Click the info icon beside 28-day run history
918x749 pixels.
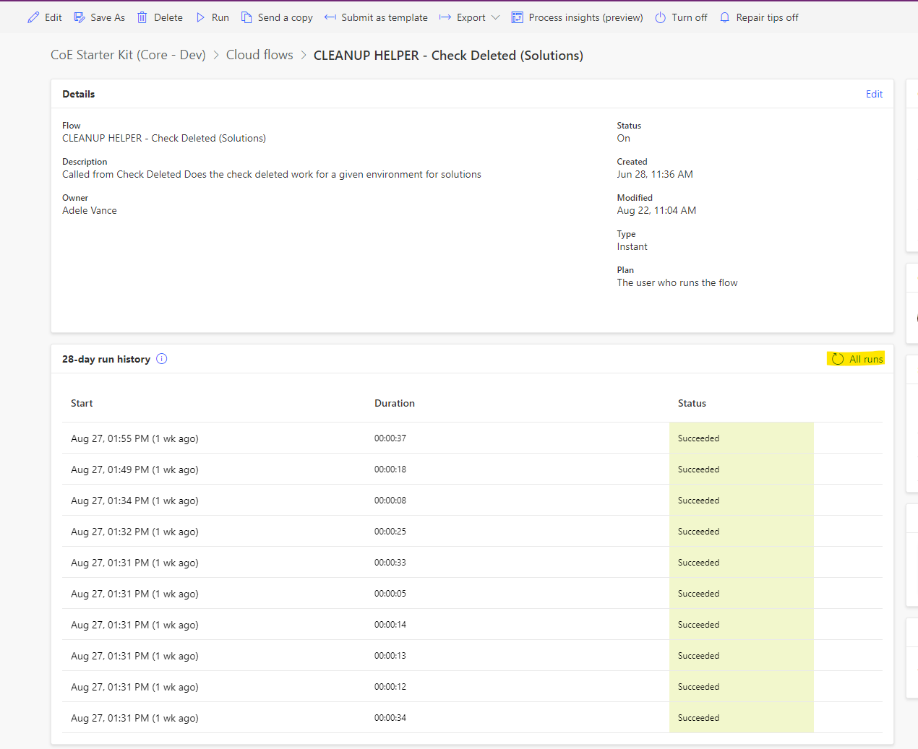click(x=162, y=358)
